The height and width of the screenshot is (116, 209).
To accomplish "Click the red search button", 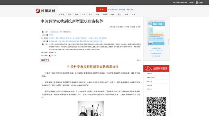I will coord(102,10).
